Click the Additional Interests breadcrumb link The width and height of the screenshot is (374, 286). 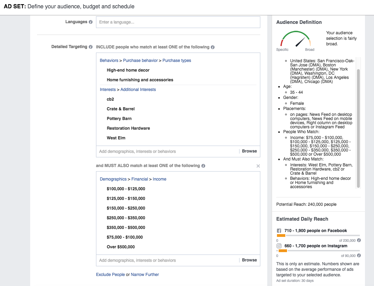point(138,90)
